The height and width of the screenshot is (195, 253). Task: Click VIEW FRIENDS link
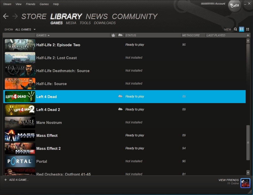click(228, 180)
